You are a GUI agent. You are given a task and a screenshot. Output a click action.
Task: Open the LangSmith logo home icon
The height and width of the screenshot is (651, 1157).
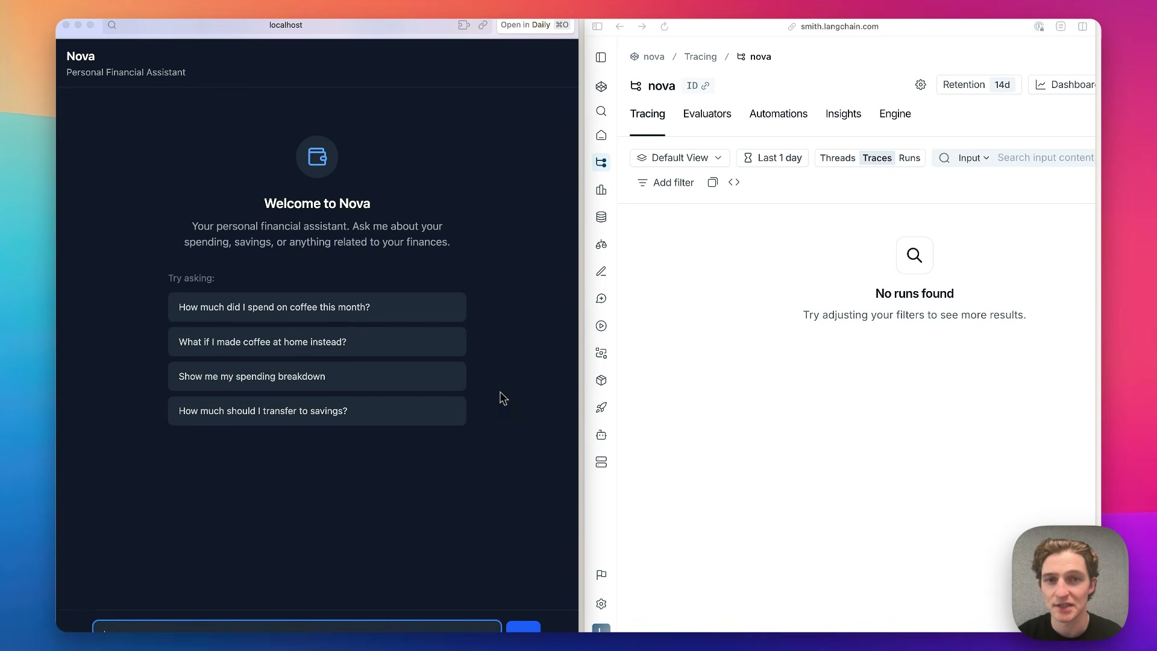601,87
